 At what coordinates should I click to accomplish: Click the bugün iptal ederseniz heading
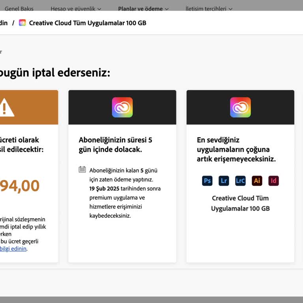(x=55, y=73)
